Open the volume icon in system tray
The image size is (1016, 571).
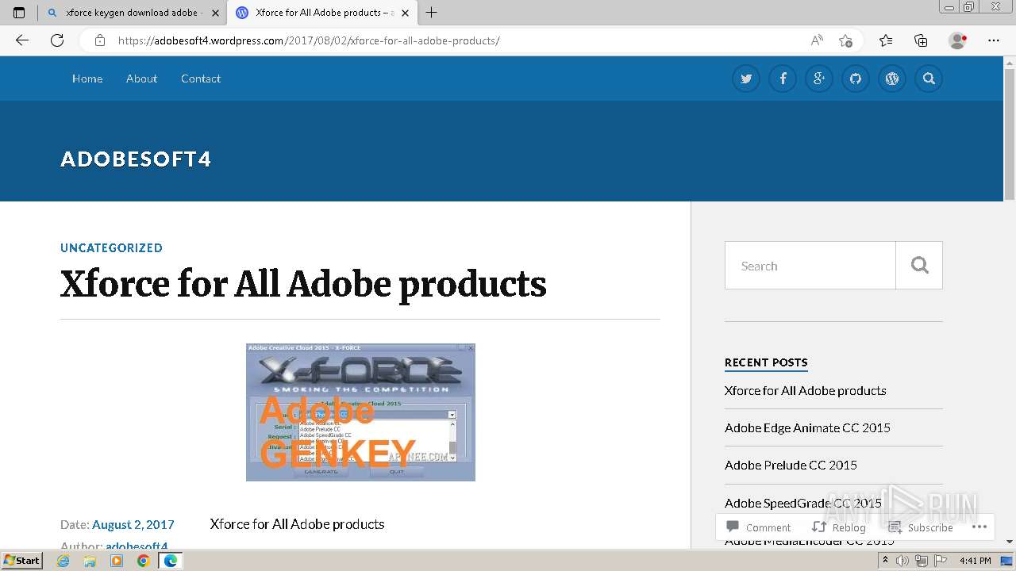pos(903,561)
